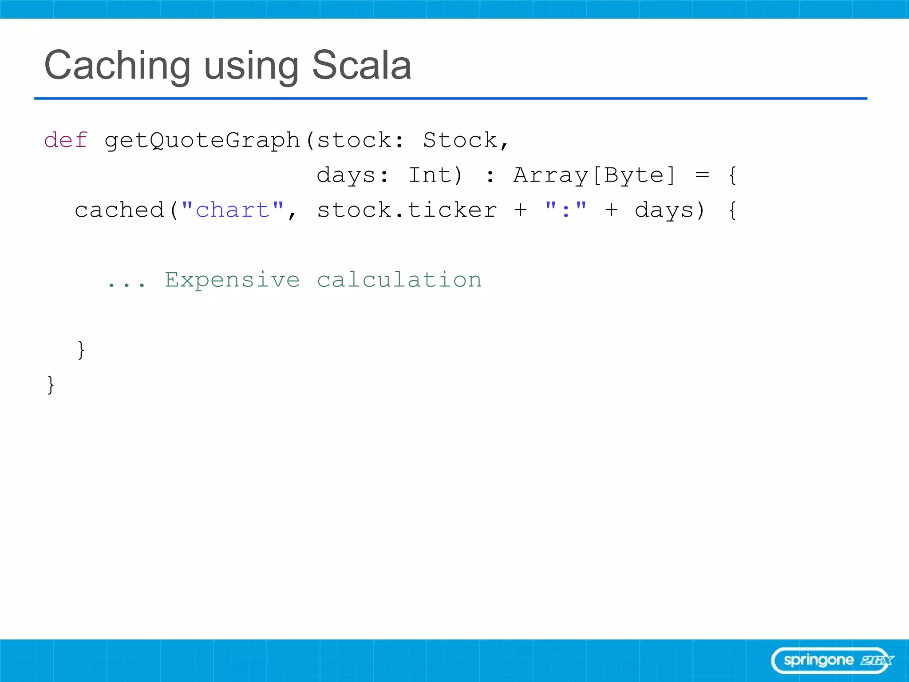Image resolution: width=909 pixels, height=682 pixels.
Task: Click the 'days: Int)' parameter
Action: point(390,175)
